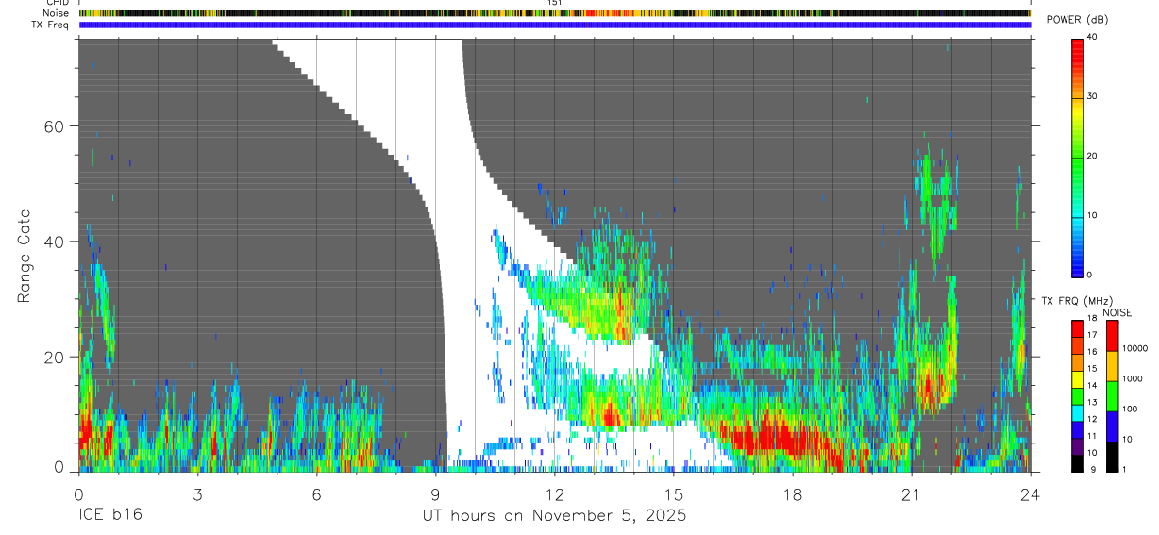This screenshot has height=535, width=1159.
Task: Click the '30' tick on the power scale
Action: (1093, 96)
